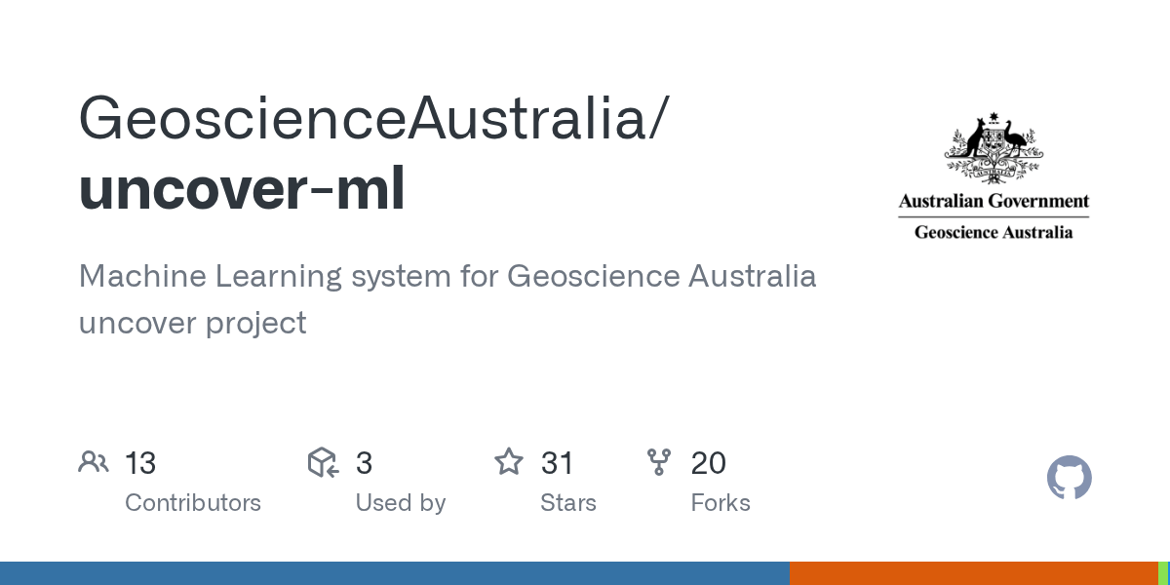
Task: Open the GeoscienceAustralia owner name
Action: [373, 119]
